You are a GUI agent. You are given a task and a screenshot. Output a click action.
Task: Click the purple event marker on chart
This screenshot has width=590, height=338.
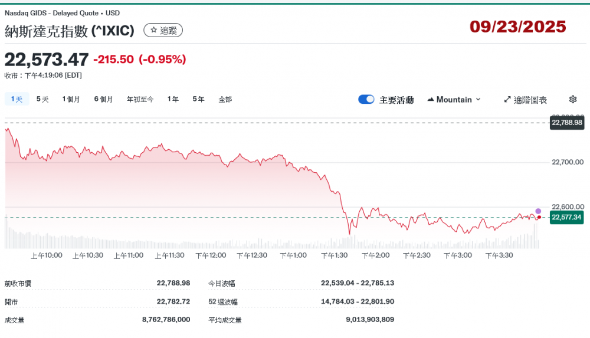click(x=538, y=211)
